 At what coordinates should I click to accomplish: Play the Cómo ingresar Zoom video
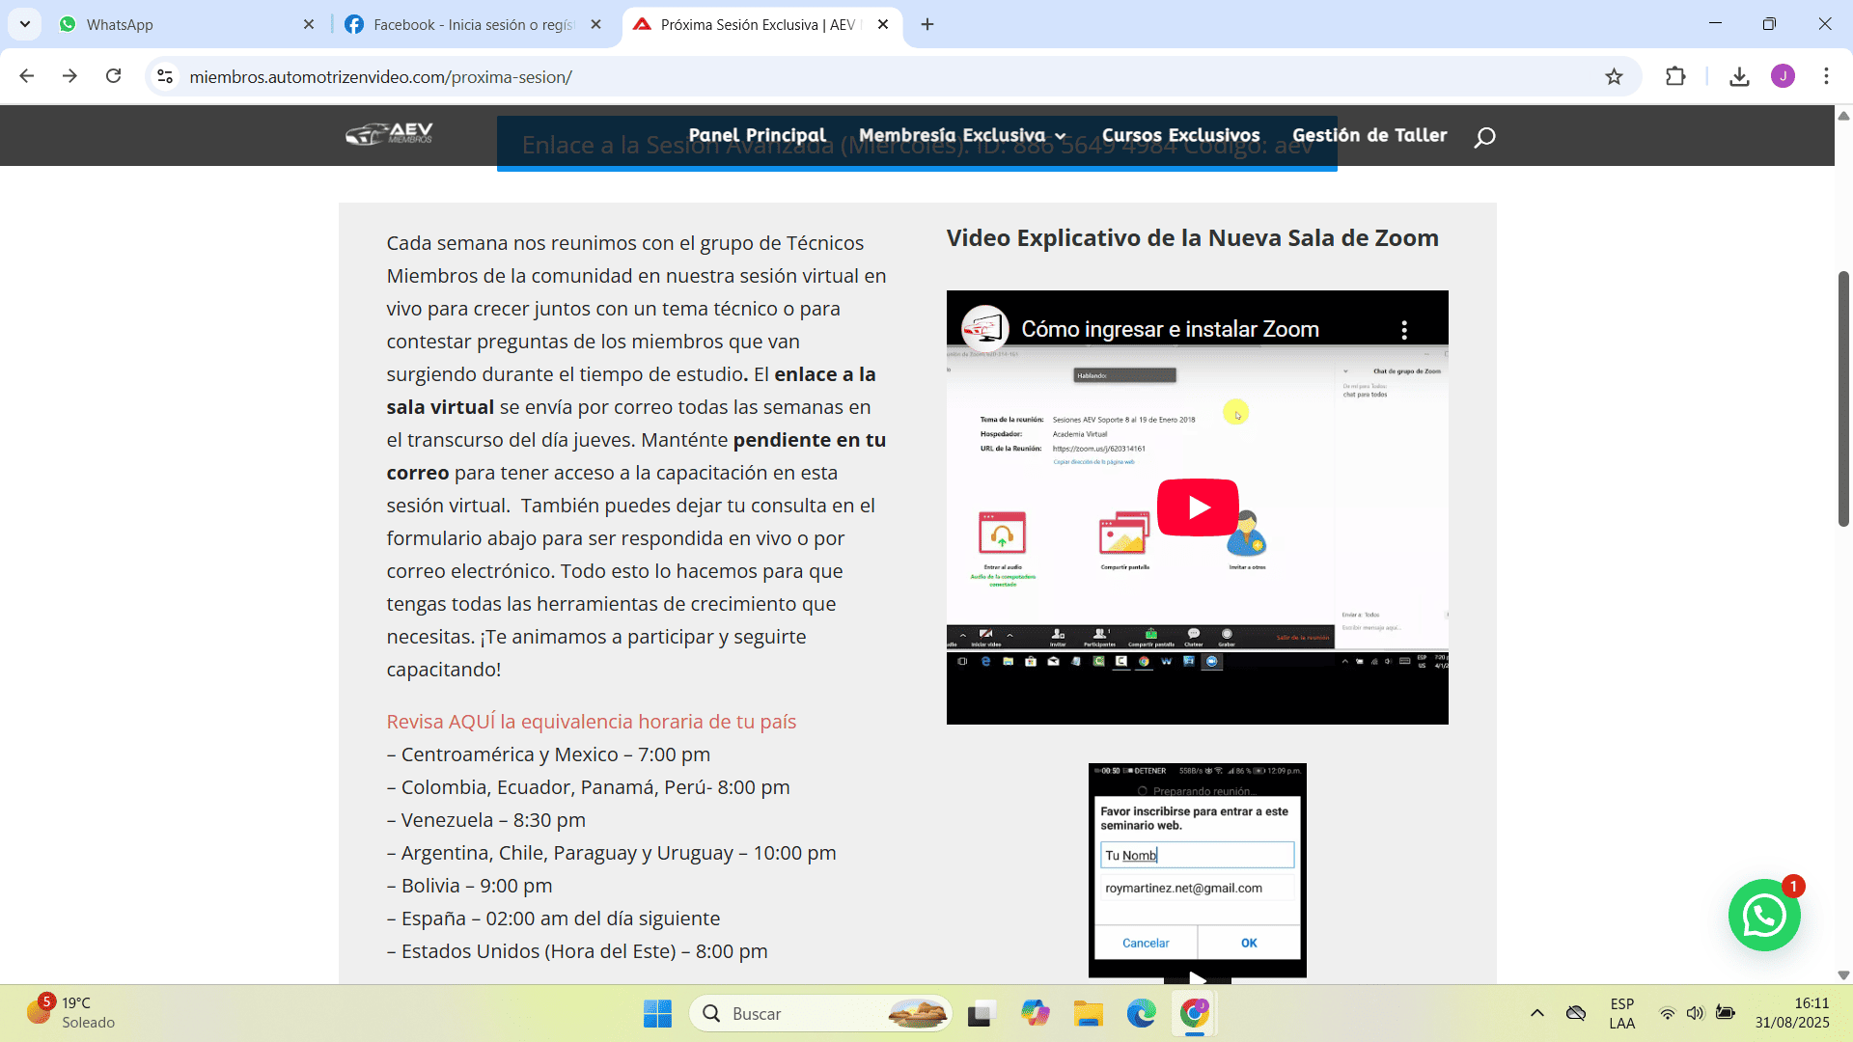[1197, 507]
